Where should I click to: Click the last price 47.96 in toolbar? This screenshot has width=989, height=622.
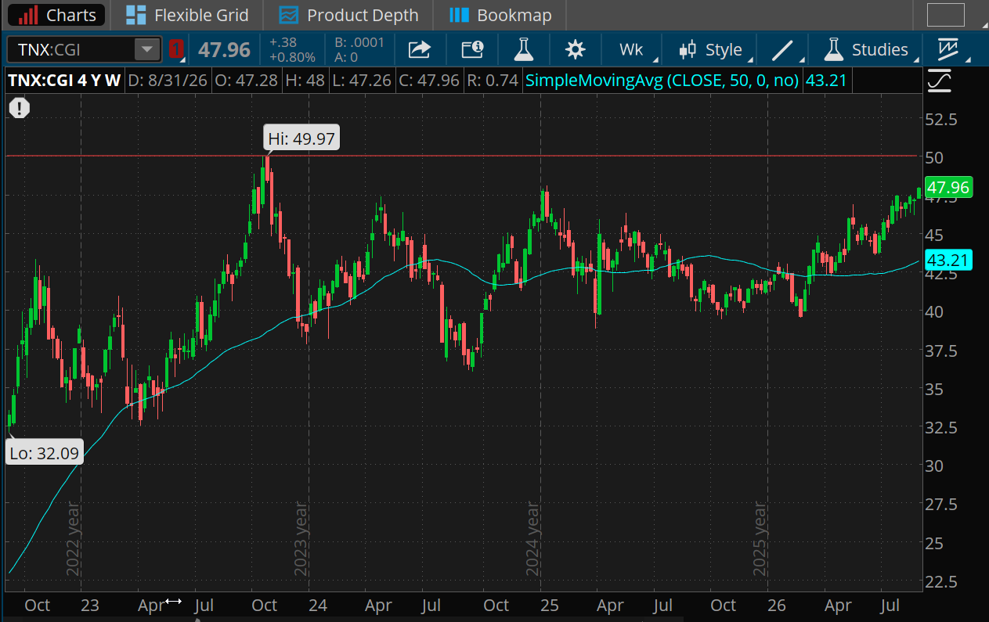224,50
